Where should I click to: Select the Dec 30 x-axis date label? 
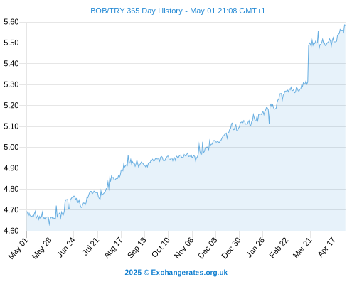coord(231,248)
